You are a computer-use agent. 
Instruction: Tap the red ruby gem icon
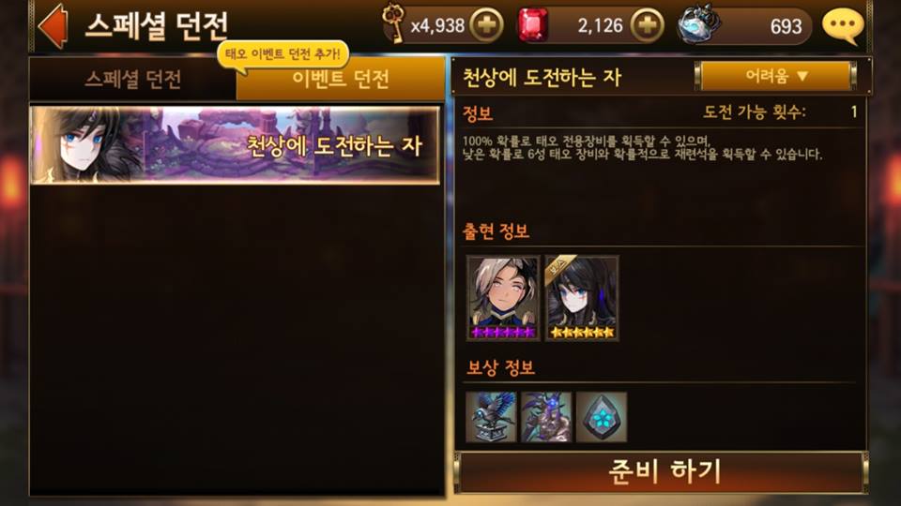point(533,25)
